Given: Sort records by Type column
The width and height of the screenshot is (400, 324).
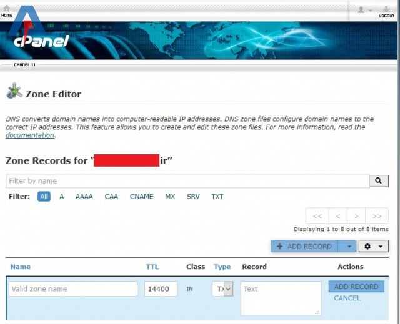Looking at the screenshot, I should pos(222,267).
